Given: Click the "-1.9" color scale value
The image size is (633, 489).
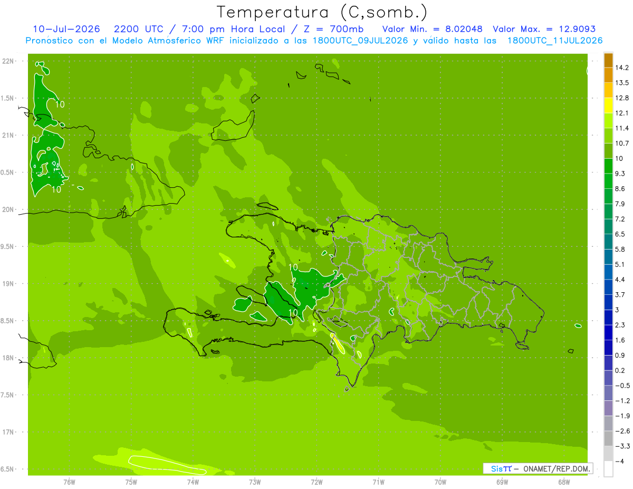Looking at the screenshot, I should (622, 416).
